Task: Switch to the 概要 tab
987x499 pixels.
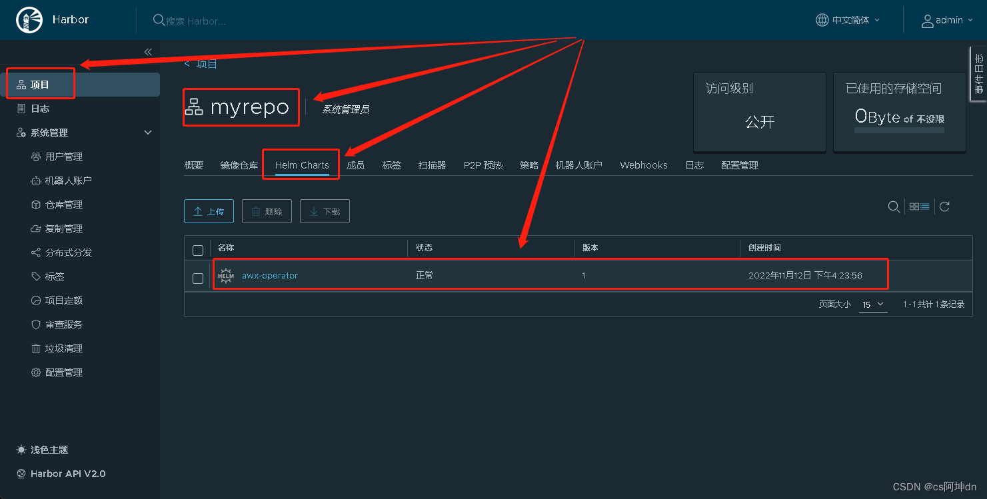Action: point(194,165)
